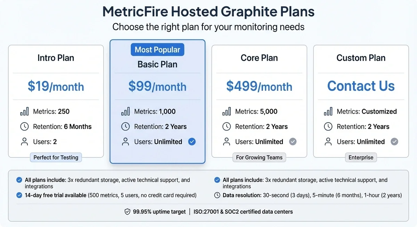Viewport: 417px width, 227px height.
Task: Click the shield icon next to uptime target
Action: (x=128, y=211)
